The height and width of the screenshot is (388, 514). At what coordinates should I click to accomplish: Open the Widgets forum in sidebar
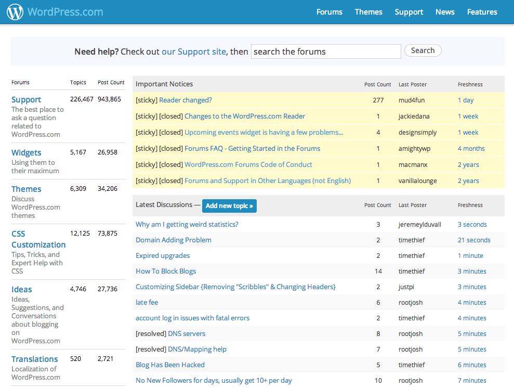[x=26, y=152]
